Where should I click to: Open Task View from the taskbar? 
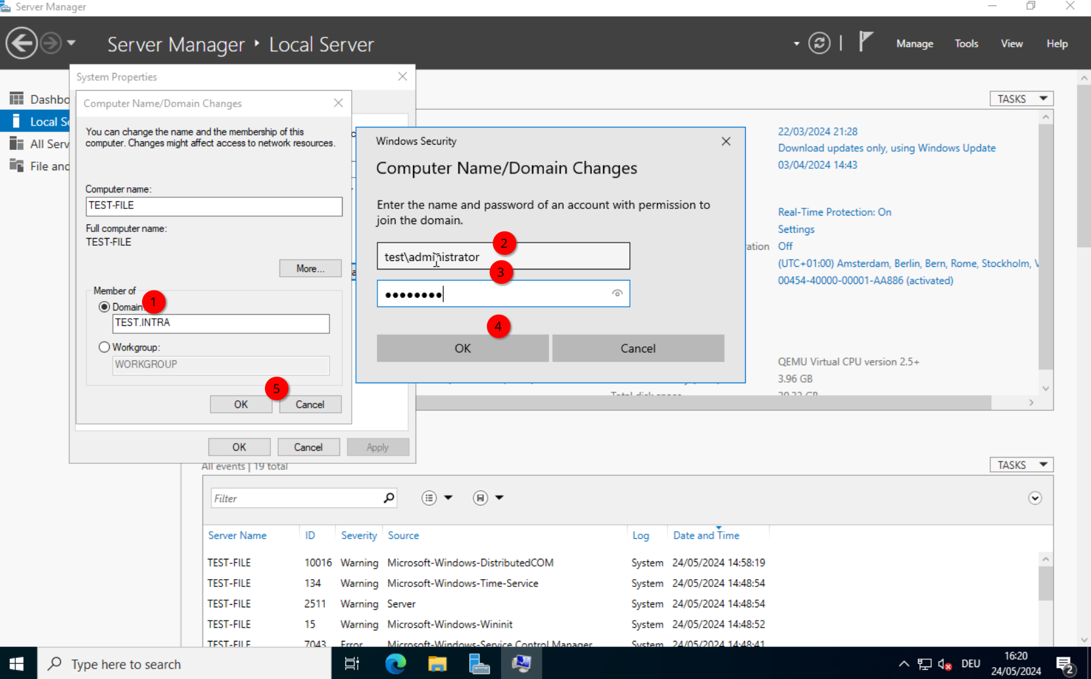click(x=352, y=663)
